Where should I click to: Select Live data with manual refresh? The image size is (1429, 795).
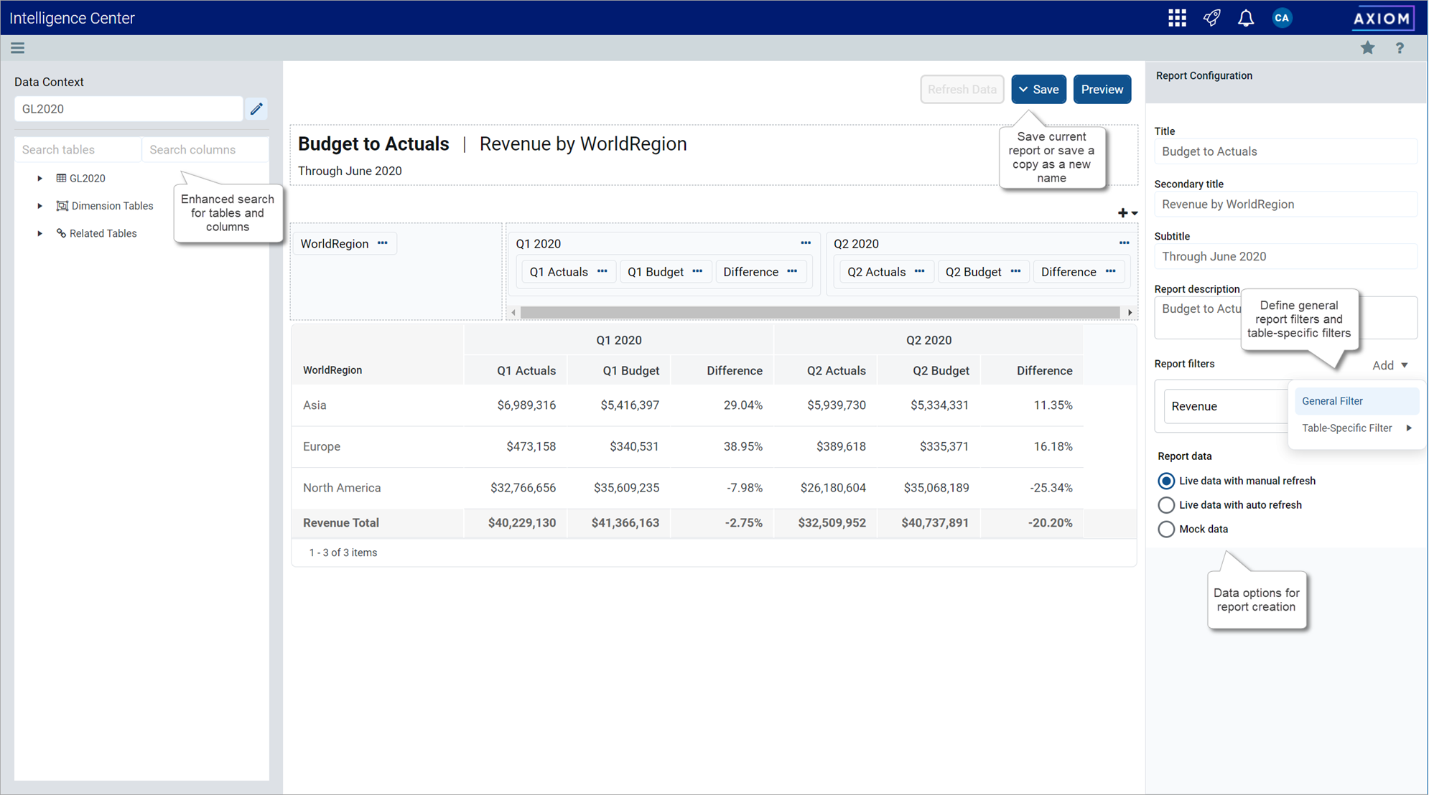(1166, 481)
